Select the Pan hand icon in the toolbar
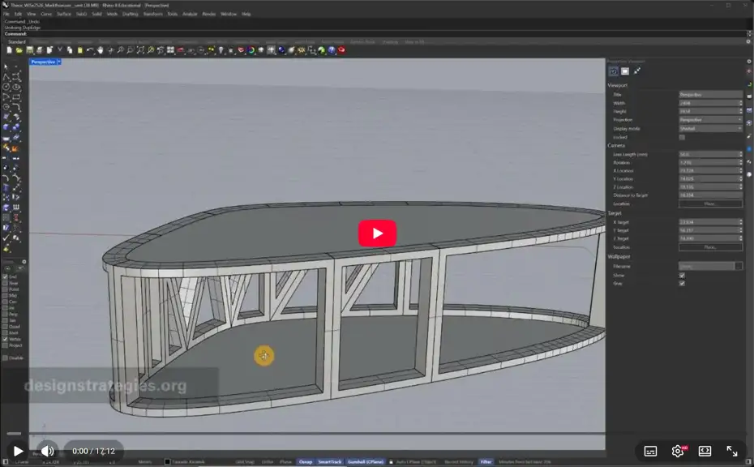The width and height of the screenshot is (754, 467). tap(100, 50)
